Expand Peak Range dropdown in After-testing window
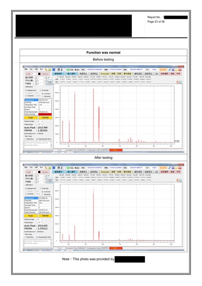Viewport: 202px width, 286px height. click(x=40, y=223)
